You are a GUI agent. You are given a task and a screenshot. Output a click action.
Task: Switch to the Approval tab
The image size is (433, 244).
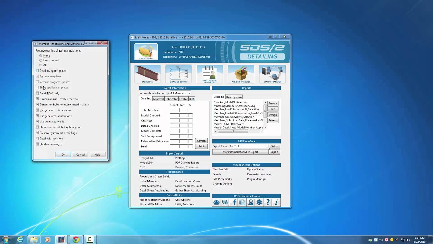click(x=158, y=99)
